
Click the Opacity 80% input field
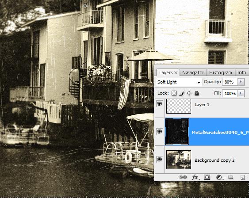click(230, 82)
